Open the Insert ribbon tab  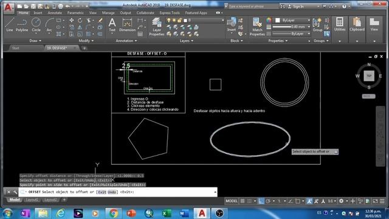click(x=38, y=13)
